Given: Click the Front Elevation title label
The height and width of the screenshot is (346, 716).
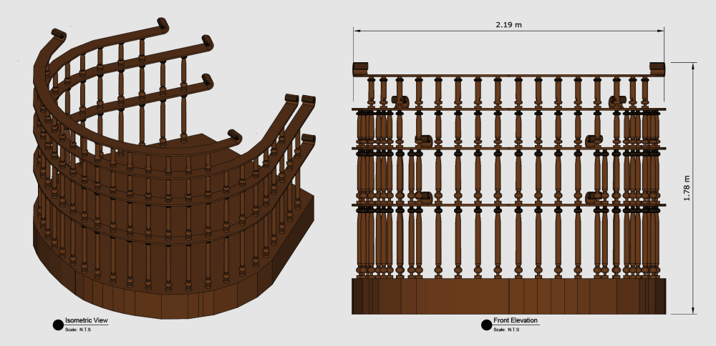Looking at the screenshot, I should pos(516,321).
